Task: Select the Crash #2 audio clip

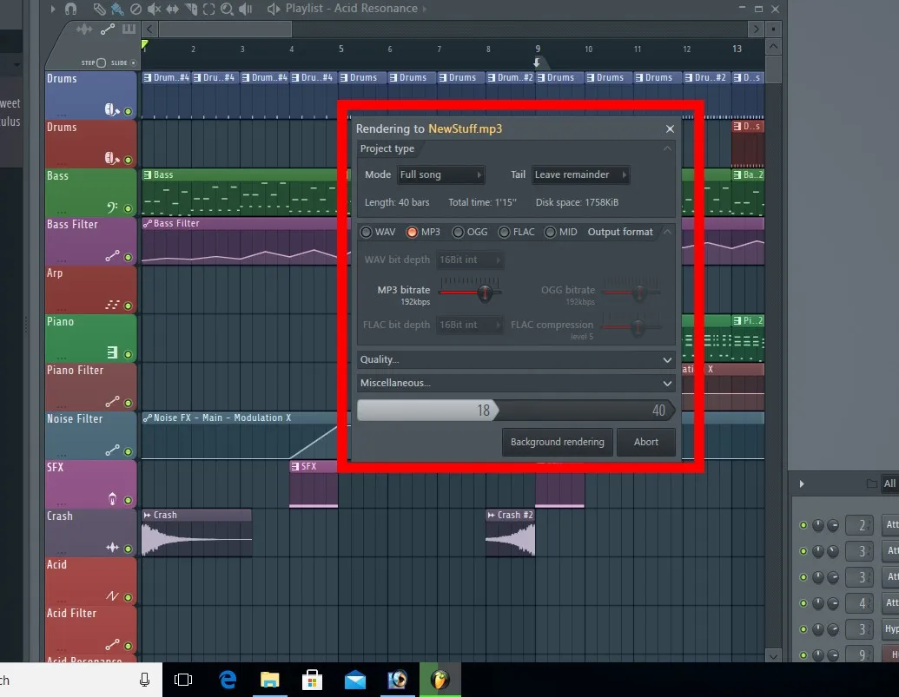Action: [x=510, y=533]
